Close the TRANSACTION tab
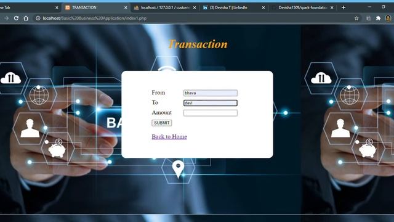Screen dimensions: 394x222 126,7
